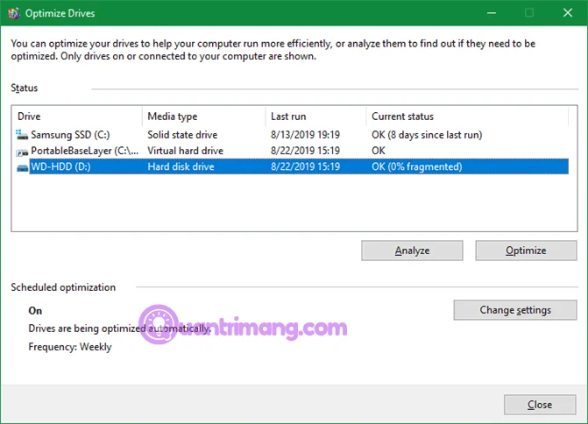Click the Samsung SSD drive icon
Image resolution: width=588 pixels, height=424 pixels.
[22, 135]
